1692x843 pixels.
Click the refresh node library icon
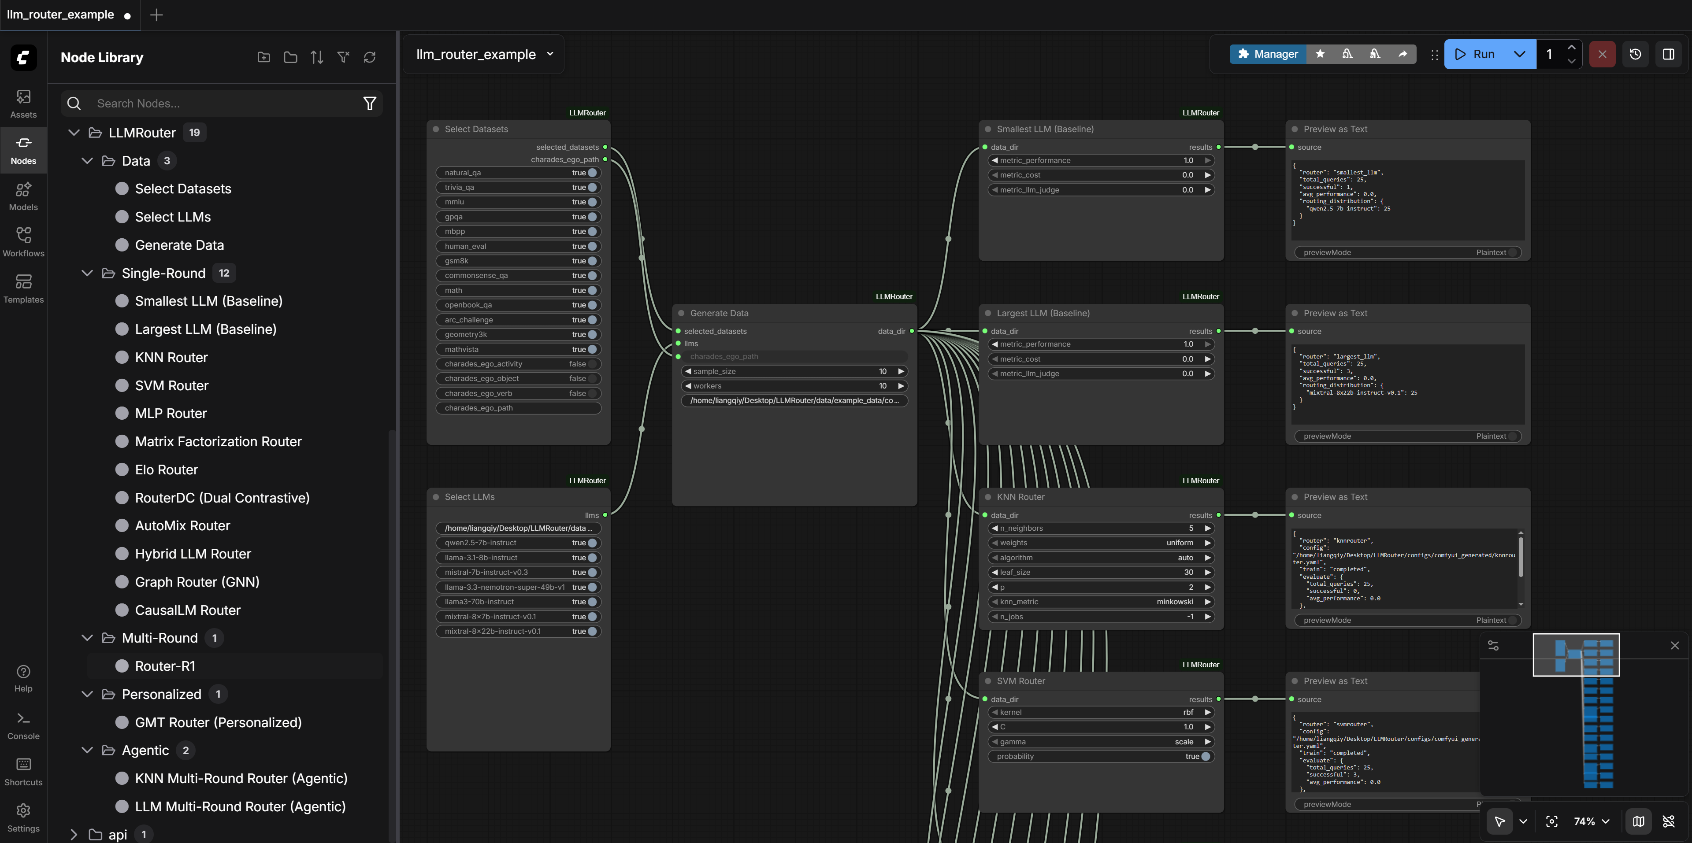tap(370, 58)
